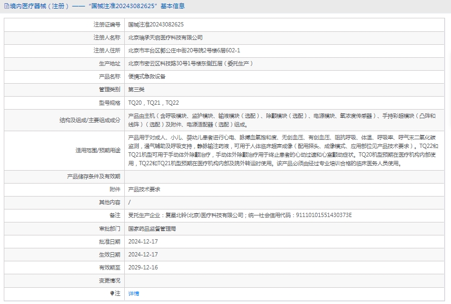
Task: Click the 备注 entrusted manufacturer text
Action: tap(239, 215)
